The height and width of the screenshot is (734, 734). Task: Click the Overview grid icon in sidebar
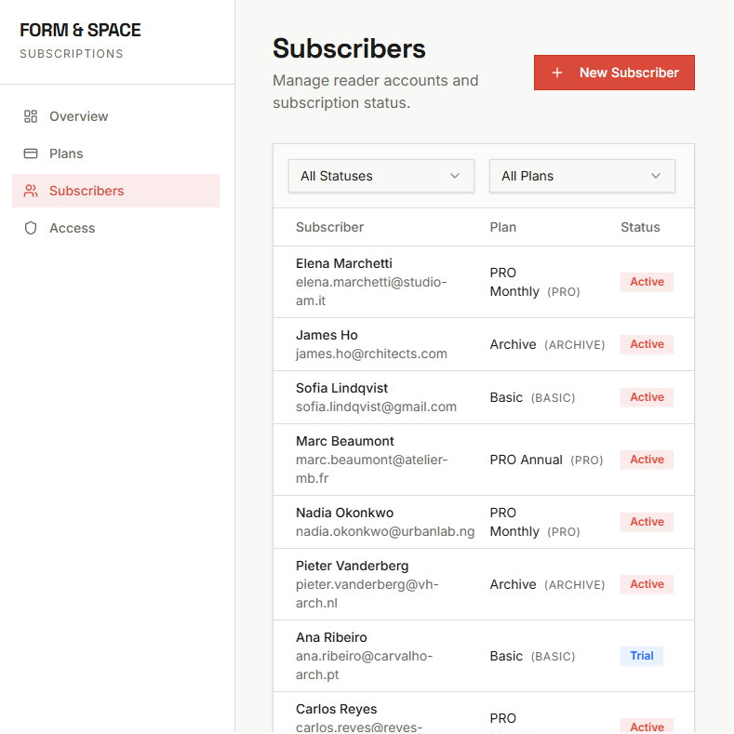coord(31,116)
